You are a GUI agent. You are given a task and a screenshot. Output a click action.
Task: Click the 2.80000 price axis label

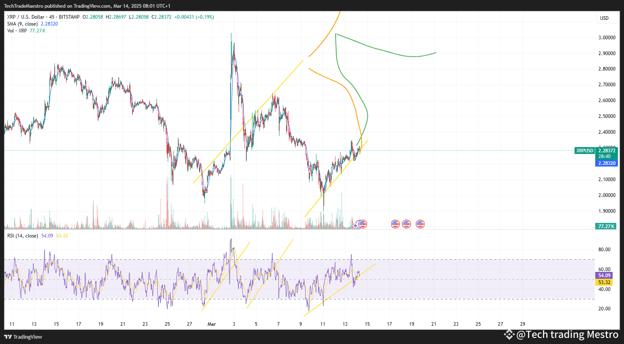tap(607, 69)
